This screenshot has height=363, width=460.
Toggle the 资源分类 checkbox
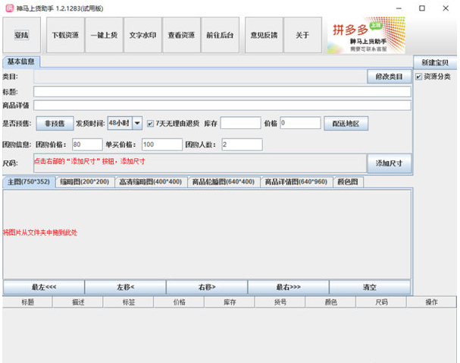coord(419,77)
